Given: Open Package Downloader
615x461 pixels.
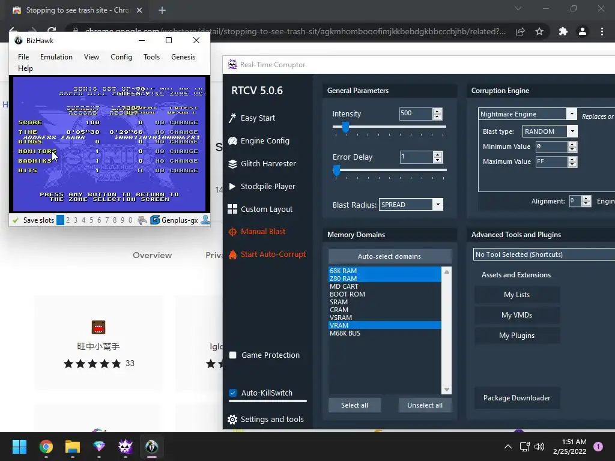Looking at the screenshot, I should (517, 398).
